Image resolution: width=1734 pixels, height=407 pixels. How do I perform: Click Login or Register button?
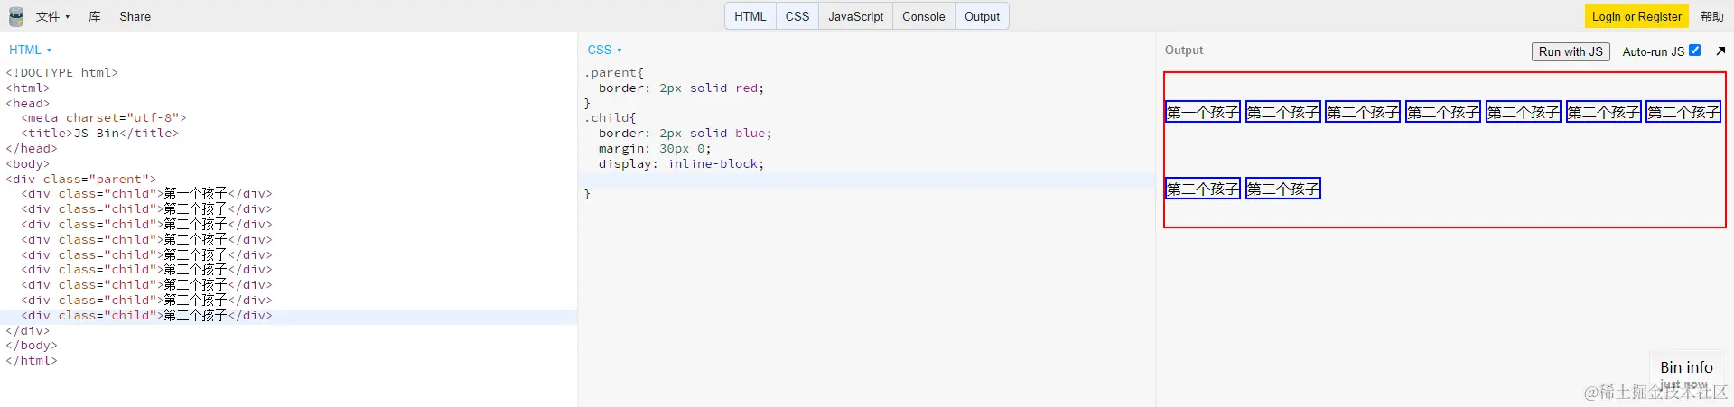pyautogui.click(x=1636, y=16)
